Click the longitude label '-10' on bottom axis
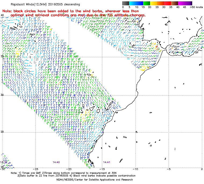204x184 pixels. pyautogui.click(x=135, y=169)
